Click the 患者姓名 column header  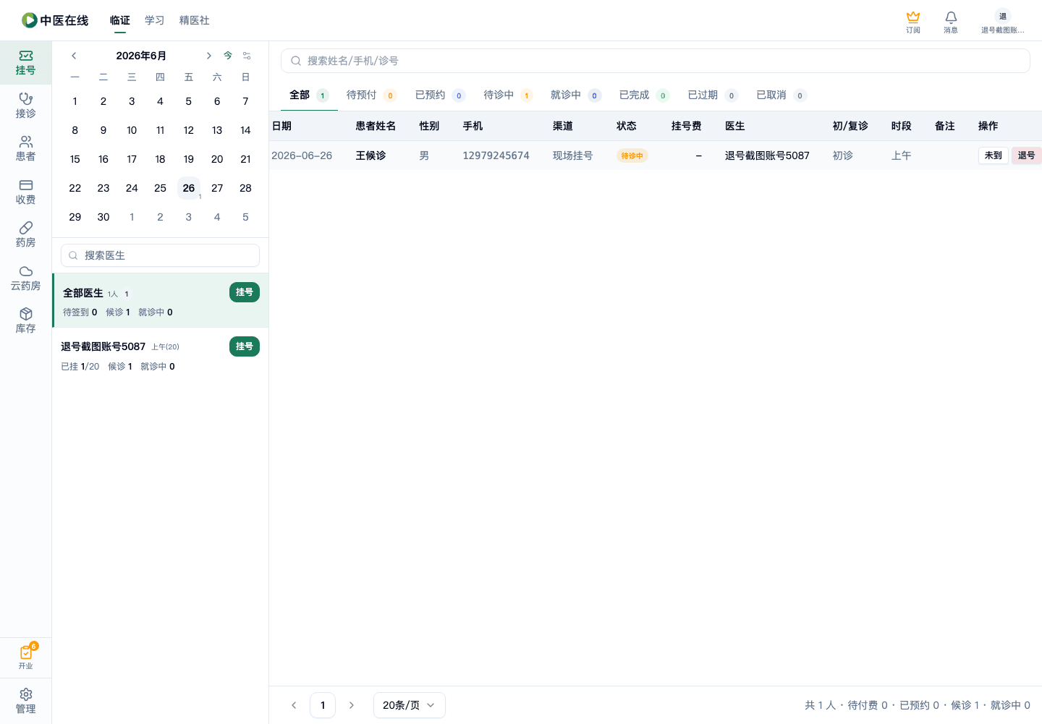tap(376, 126)
